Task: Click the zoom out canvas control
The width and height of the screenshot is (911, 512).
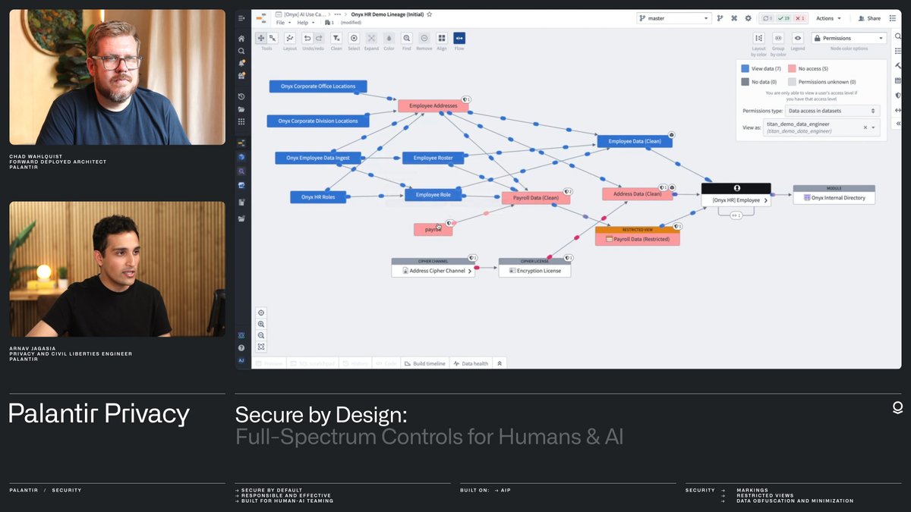Action: (261, 335)
